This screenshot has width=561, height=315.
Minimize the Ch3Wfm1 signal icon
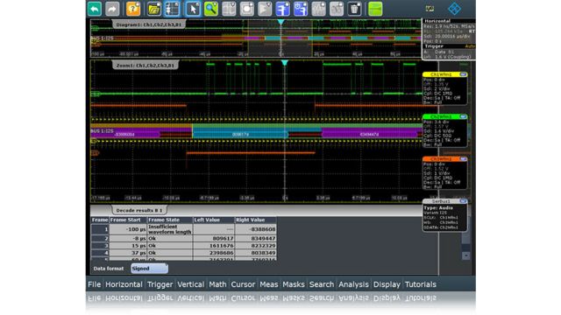click(x=463, y=159)
